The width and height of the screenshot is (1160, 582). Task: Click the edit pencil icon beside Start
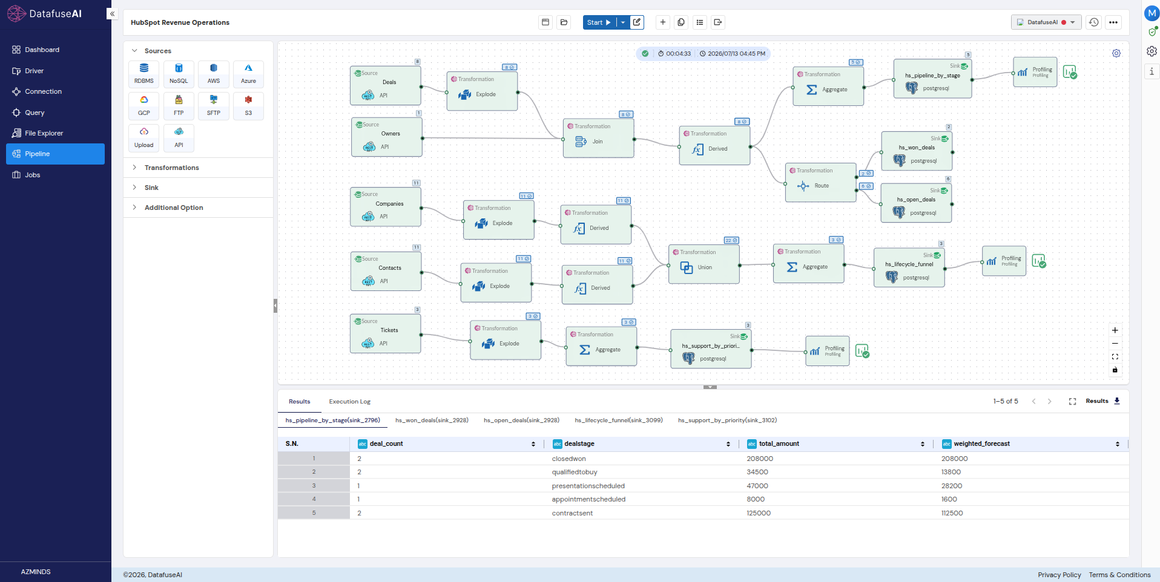(637, 22)
